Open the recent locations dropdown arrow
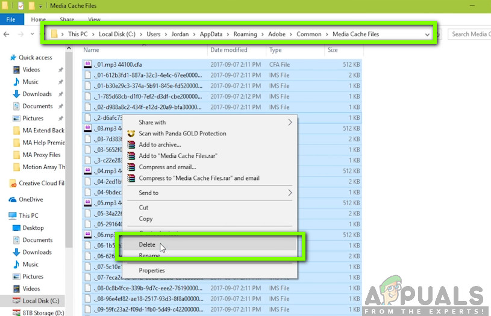This screenshot has height=316, width=491. [x=33, y=34]
